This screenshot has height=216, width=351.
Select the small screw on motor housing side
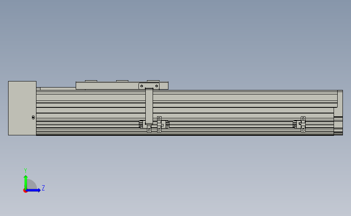coord(33,118)
